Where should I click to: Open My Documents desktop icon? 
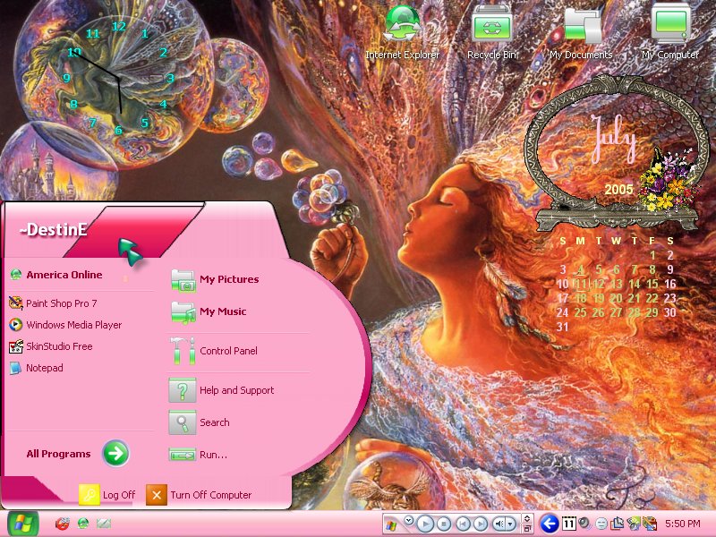point(581,32)
